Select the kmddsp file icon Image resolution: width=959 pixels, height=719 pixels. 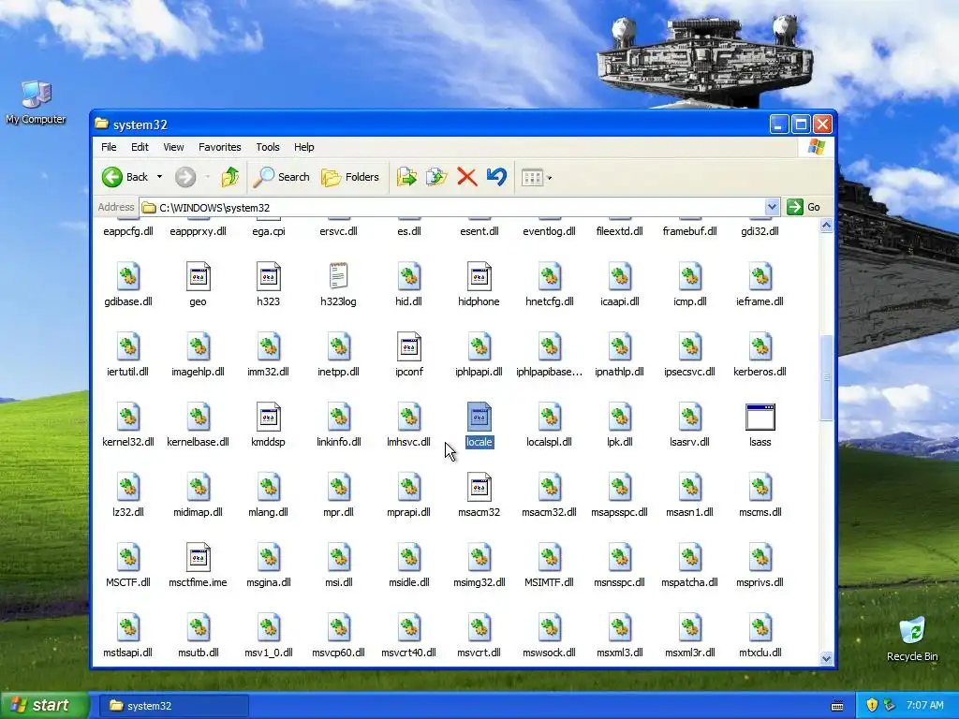pos(268,418)
